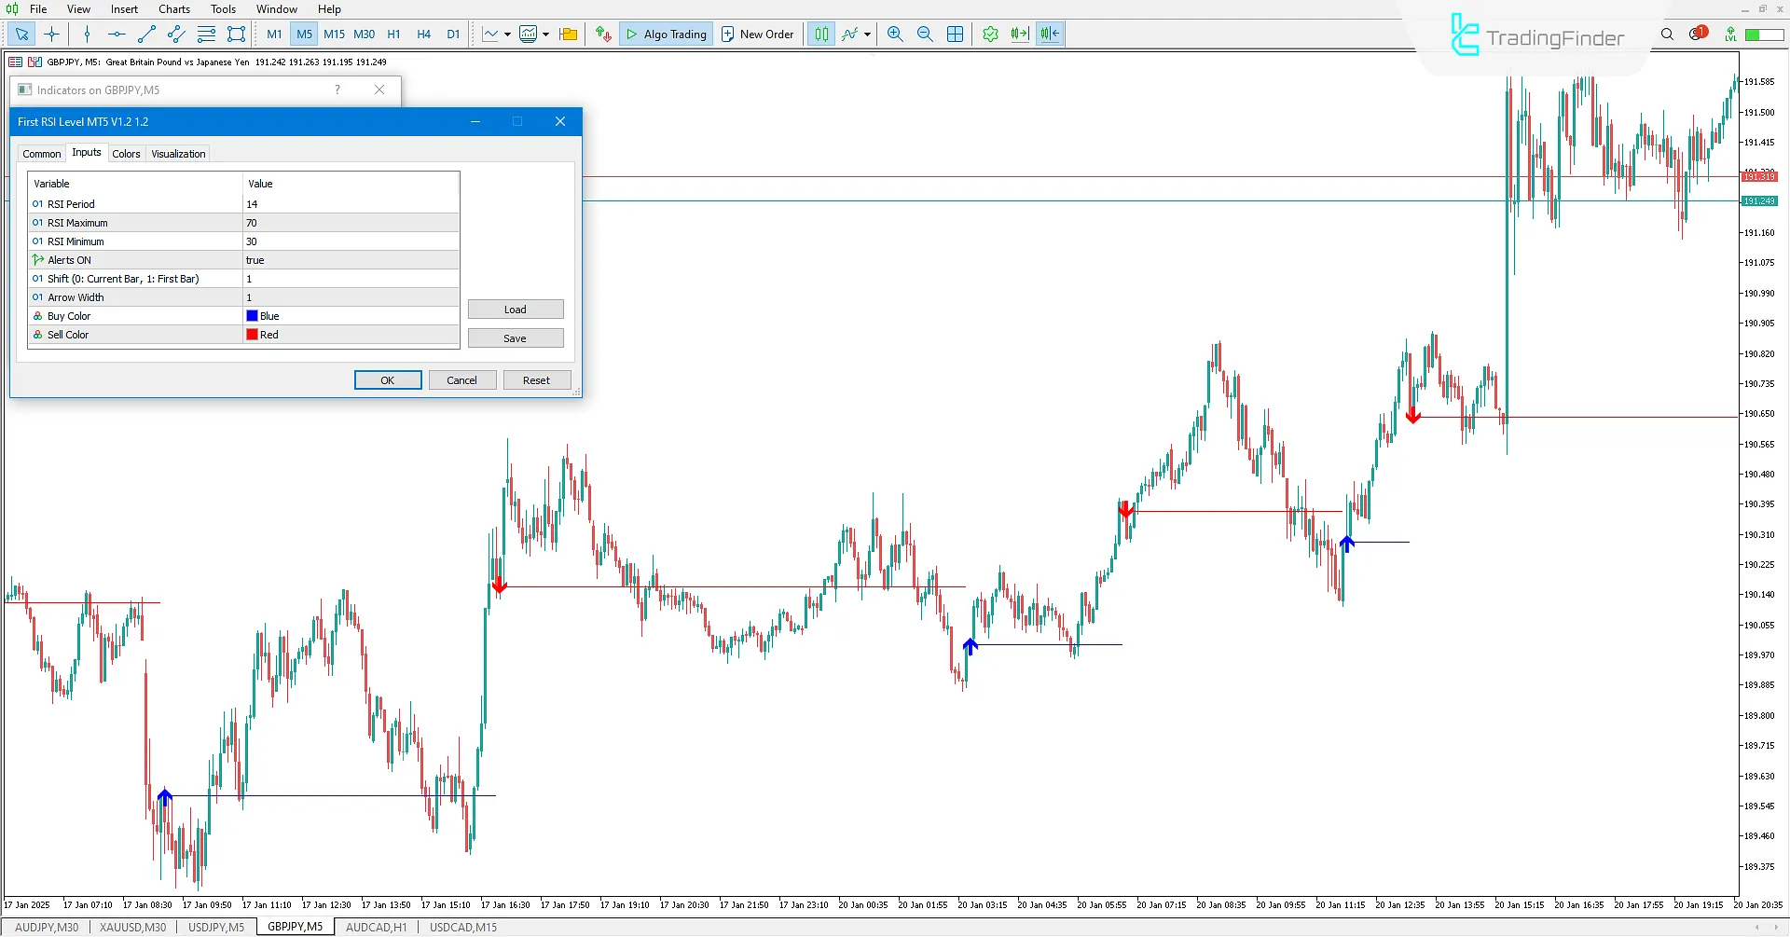Click the Reset button in indicator dialog
Image resolution: width=1790 pixels, height=937 pixels.
tap(536, 379)
